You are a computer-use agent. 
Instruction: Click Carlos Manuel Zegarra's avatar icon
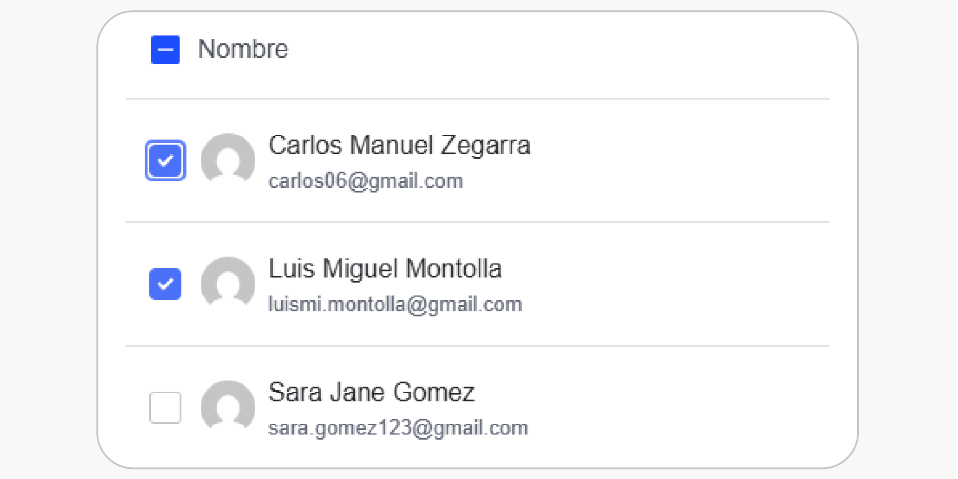pos(228,160)
